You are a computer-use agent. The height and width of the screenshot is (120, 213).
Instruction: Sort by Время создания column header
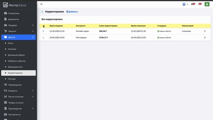pyautogui.click(x=56, y=26)
